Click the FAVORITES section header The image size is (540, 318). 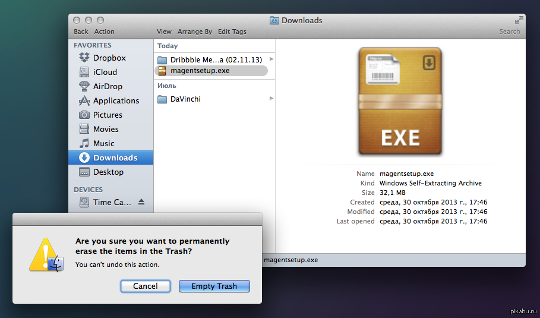click(93, 45)
